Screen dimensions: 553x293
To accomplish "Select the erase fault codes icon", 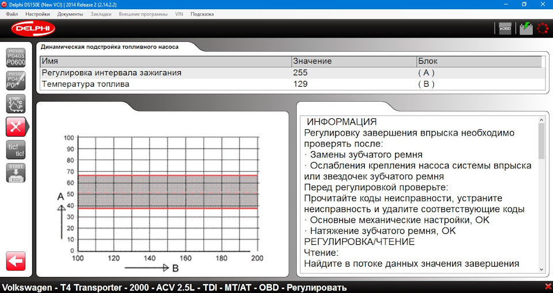I will pos(16,80).
